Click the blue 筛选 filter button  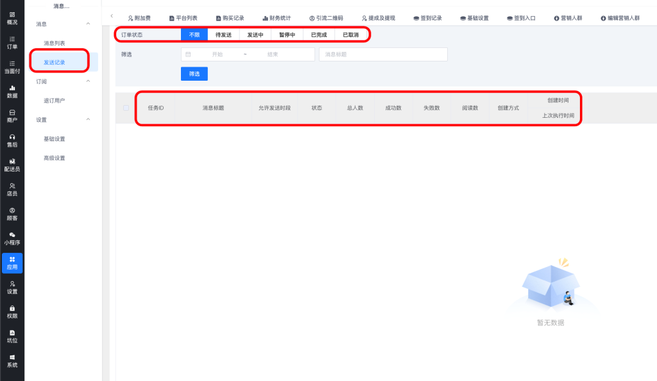click(x=194, y=74)
